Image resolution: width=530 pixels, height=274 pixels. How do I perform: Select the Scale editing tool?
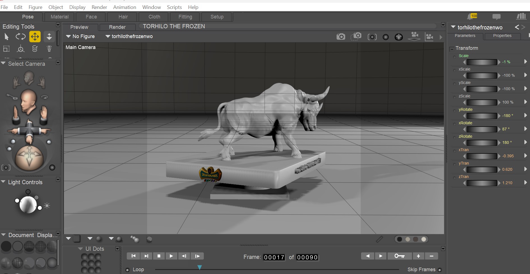coord(6,49)
